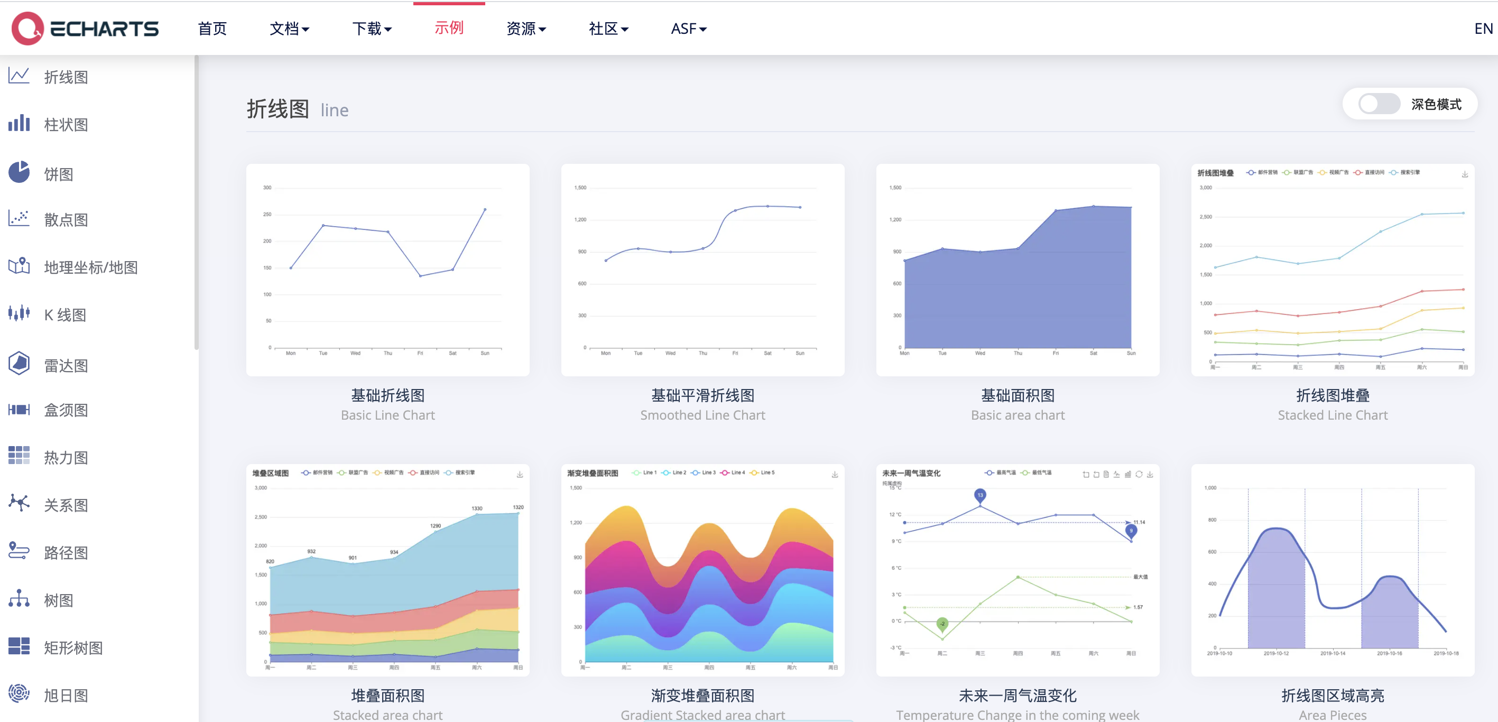Screen dimensions: 1498x722
Task: Click zoom area icon on temperature chart
Action: pos(1086,474)
